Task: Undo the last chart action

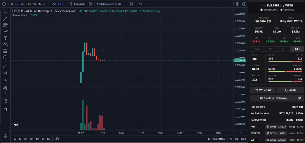Action: pos(140,4)
